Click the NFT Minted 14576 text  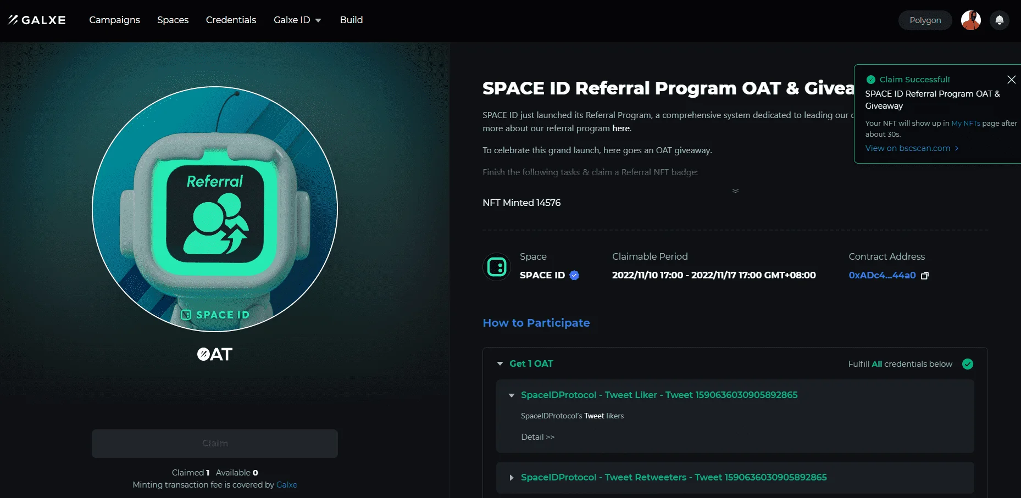(521, 203)
